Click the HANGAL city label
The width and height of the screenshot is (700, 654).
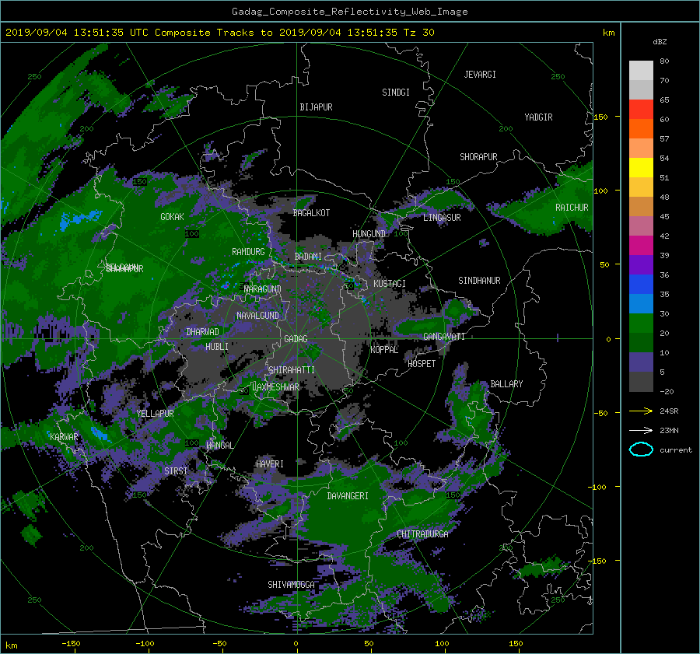pyautogui.click(x=219, y=446)
